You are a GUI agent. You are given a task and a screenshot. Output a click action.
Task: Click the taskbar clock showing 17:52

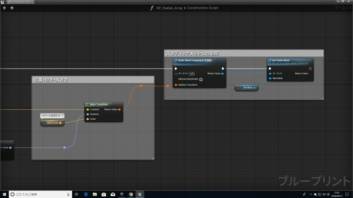point(336,195)
